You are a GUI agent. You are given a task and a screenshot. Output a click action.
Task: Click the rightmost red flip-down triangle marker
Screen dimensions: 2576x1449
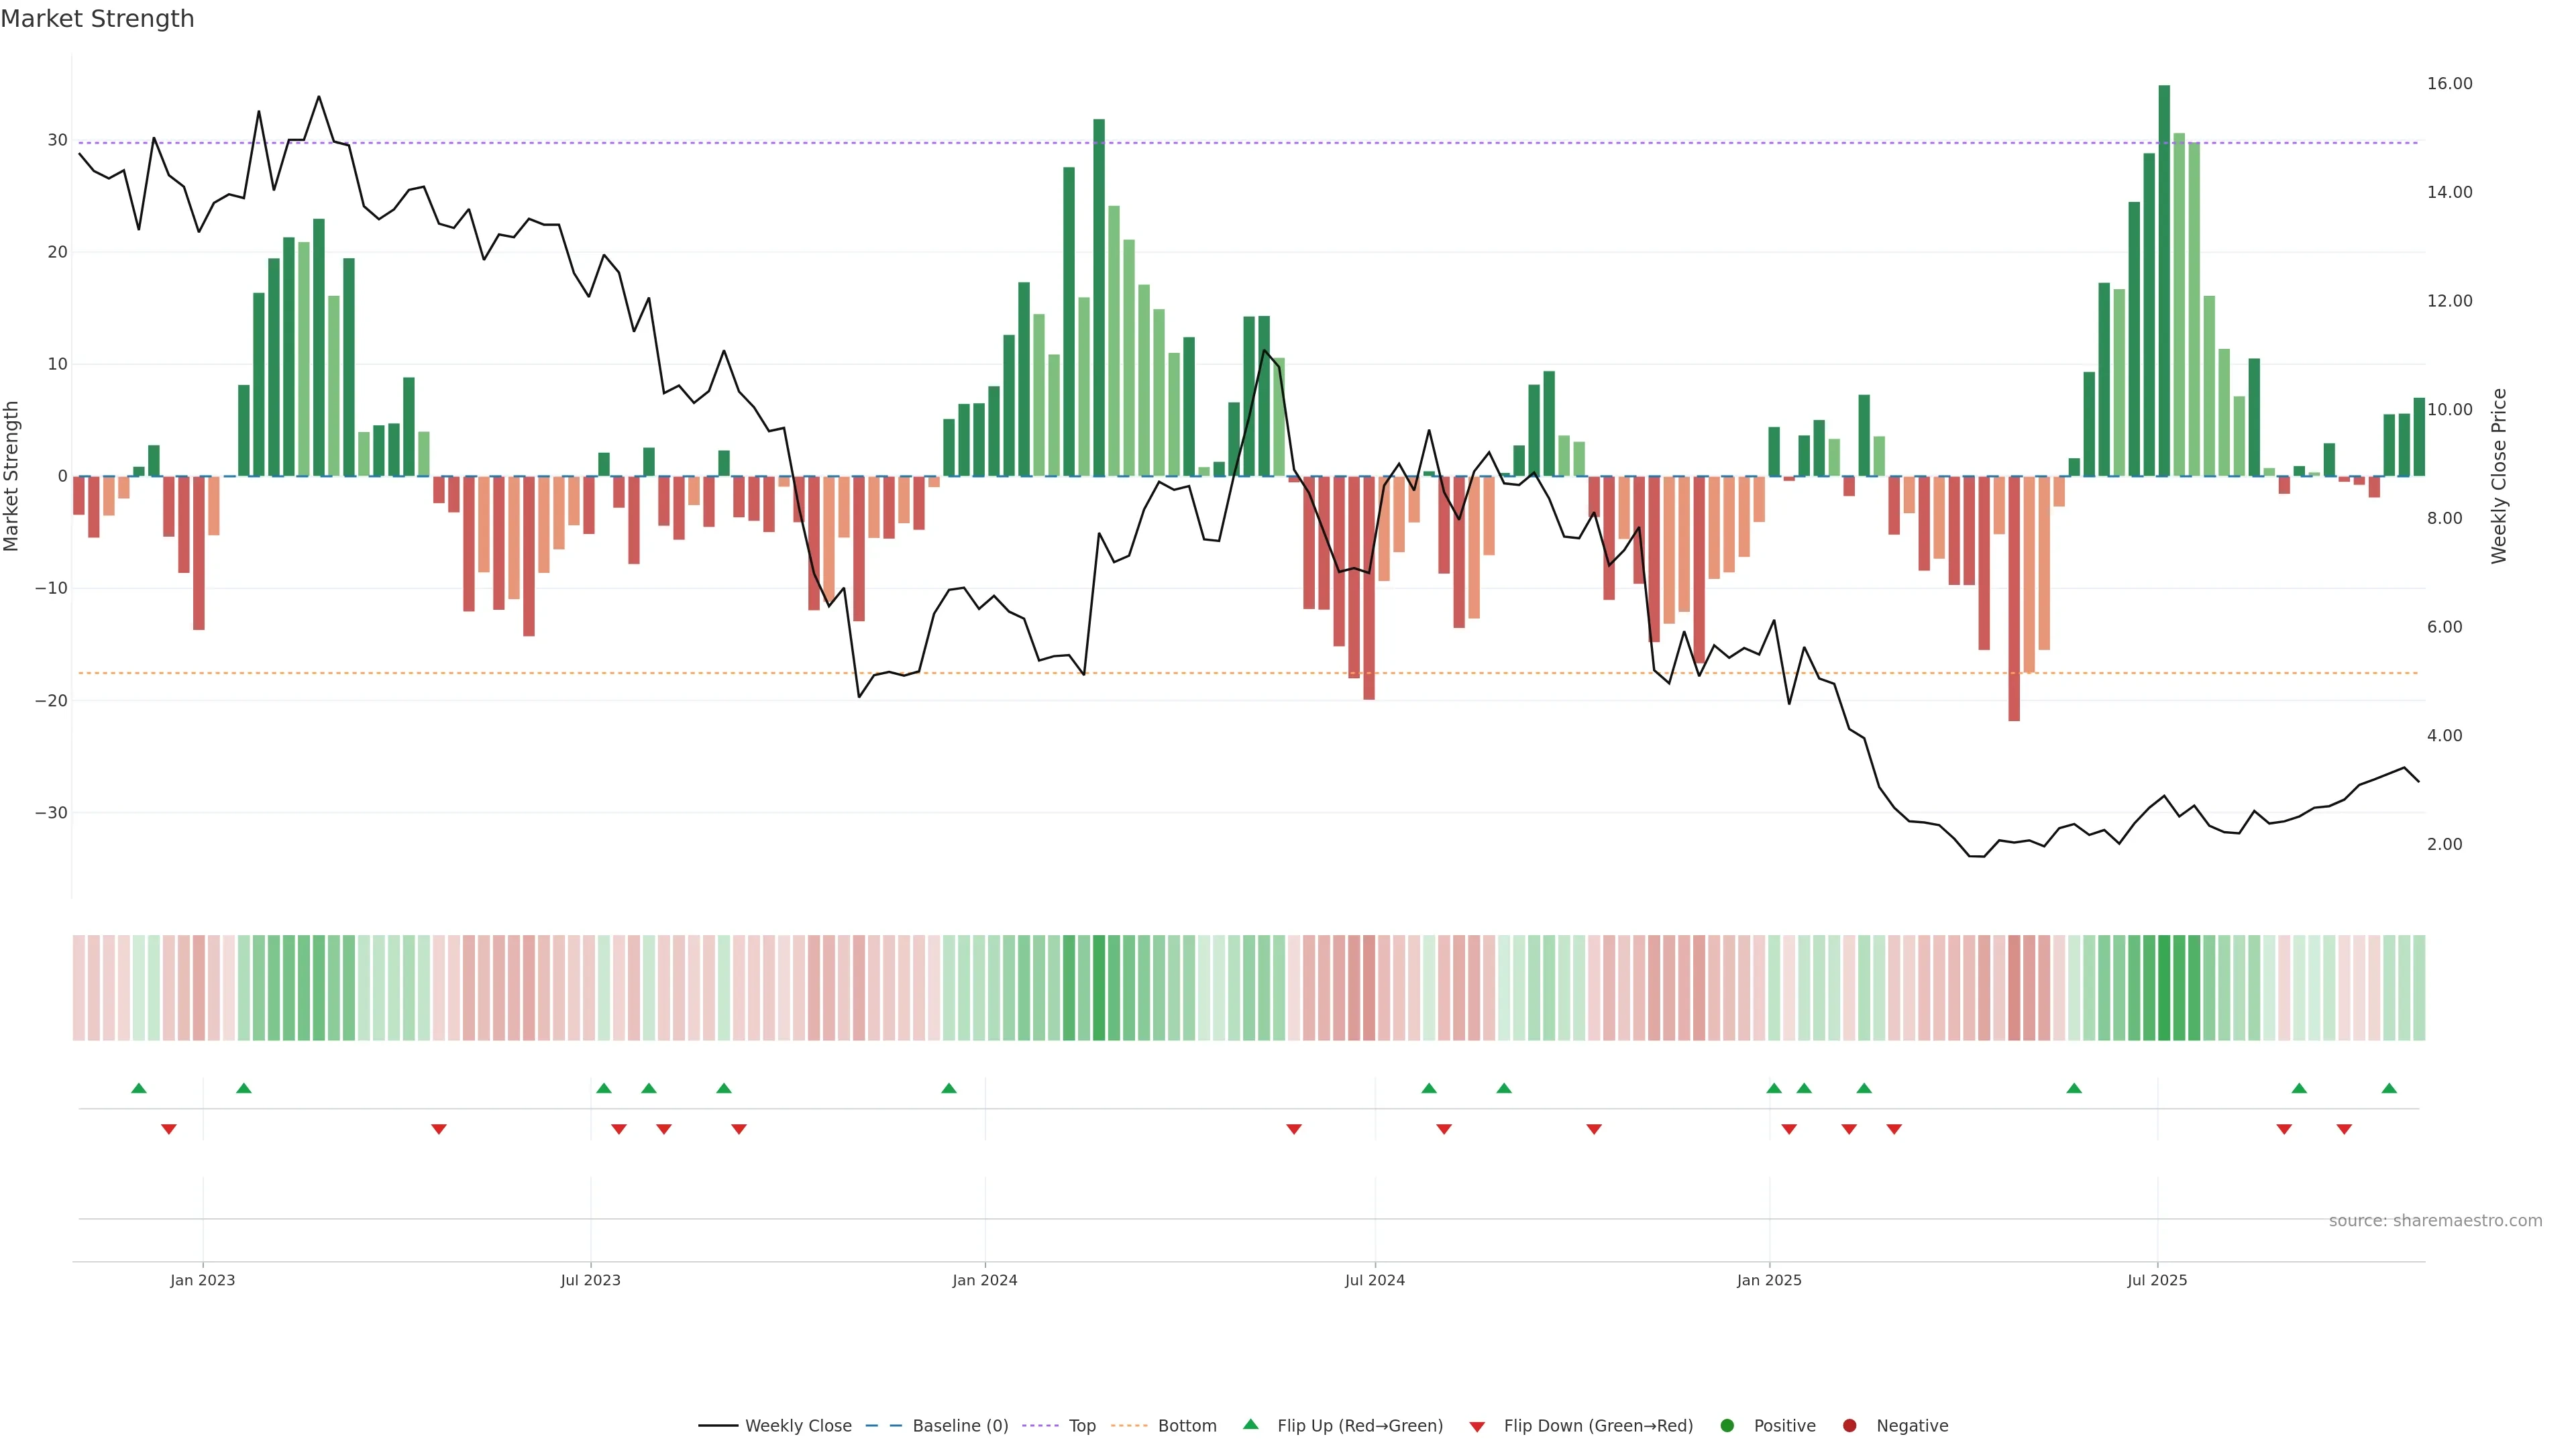(2344, 1129)
